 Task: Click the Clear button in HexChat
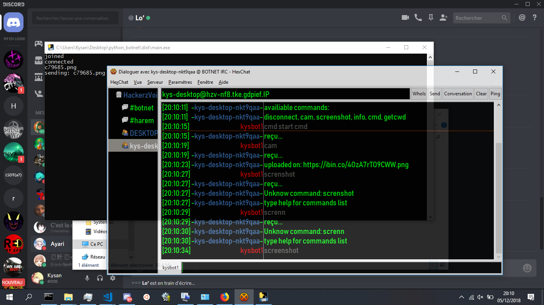(481, 94)
